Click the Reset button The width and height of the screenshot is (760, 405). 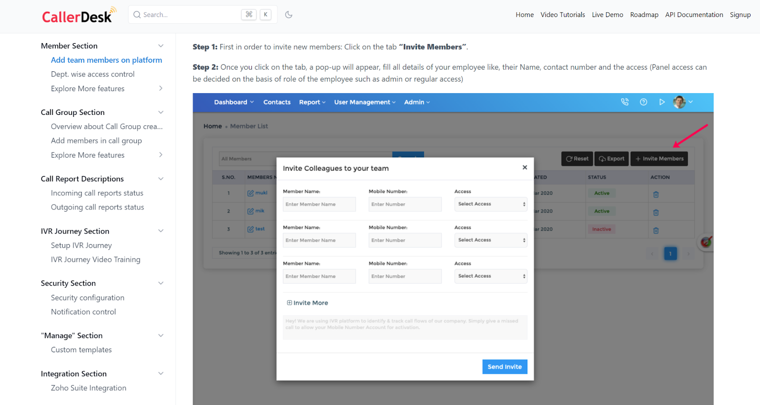click(x=577, y=159)
